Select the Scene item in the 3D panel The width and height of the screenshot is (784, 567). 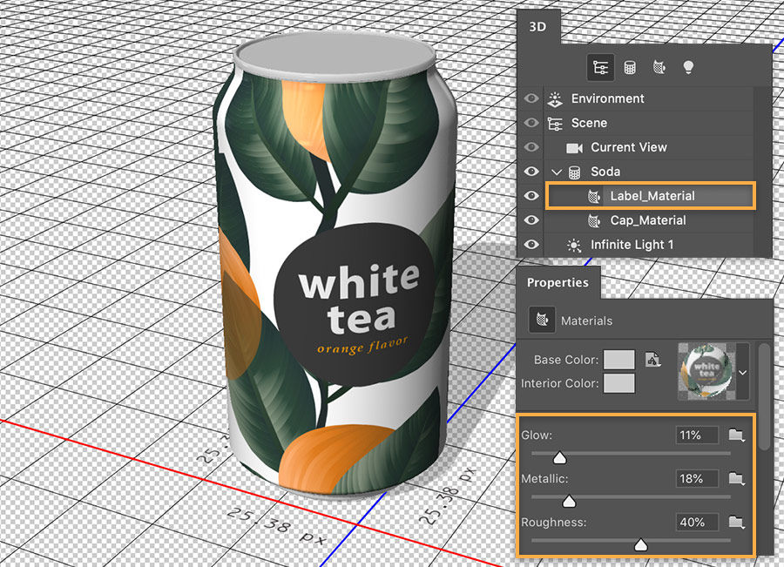tap(591, 123)
